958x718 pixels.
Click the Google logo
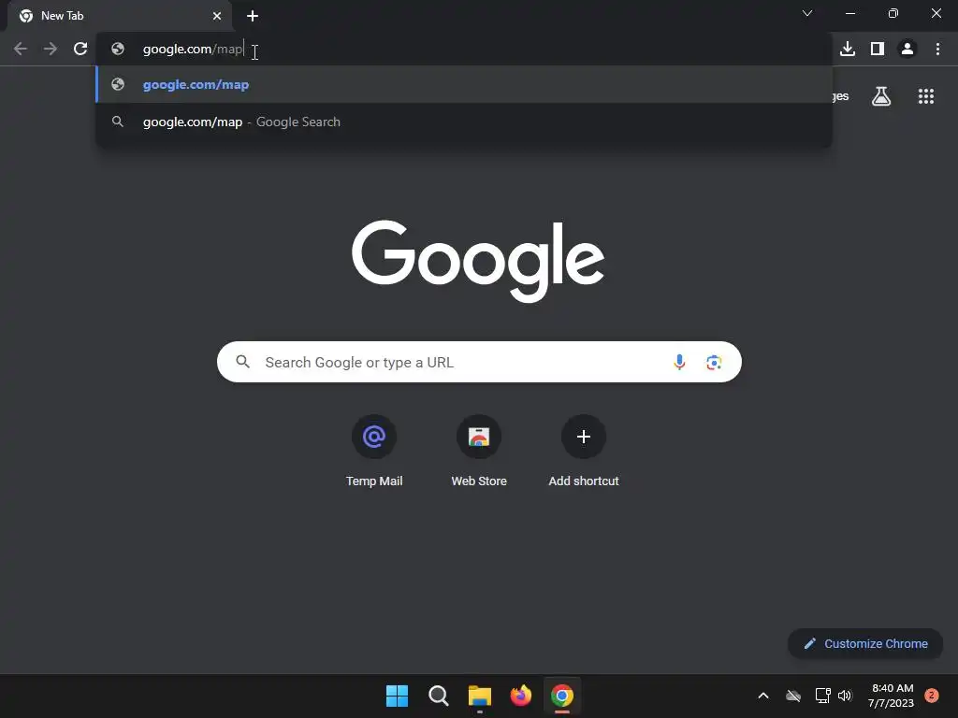(x=478, y=262)
